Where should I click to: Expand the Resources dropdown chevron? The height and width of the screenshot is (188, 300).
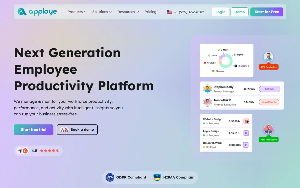click(137, 12)
